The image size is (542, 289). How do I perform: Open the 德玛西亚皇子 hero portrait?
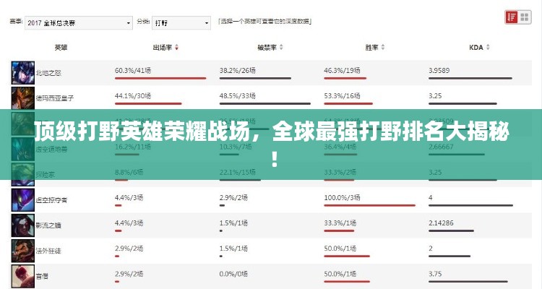pos(23,98)
